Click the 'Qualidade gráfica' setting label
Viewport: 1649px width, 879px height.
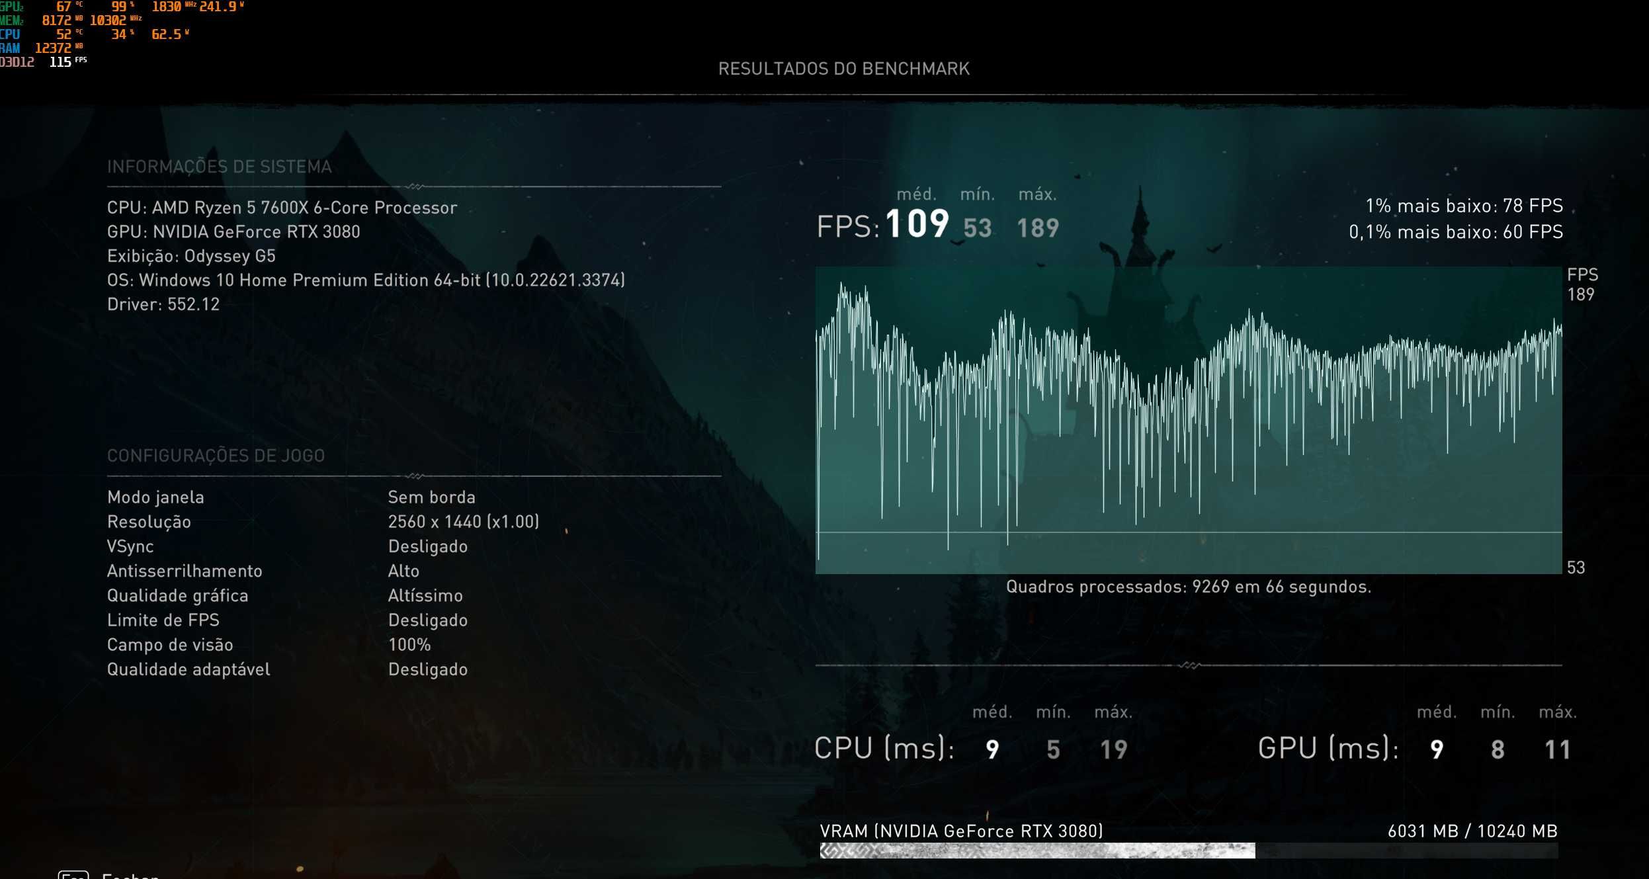click(177, 596)
